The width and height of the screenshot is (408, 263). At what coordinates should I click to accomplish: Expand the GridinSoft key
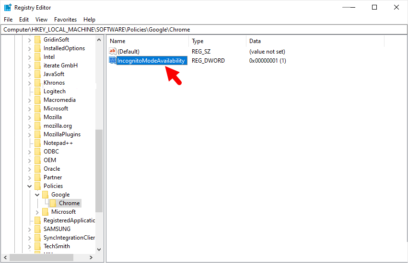29,40
